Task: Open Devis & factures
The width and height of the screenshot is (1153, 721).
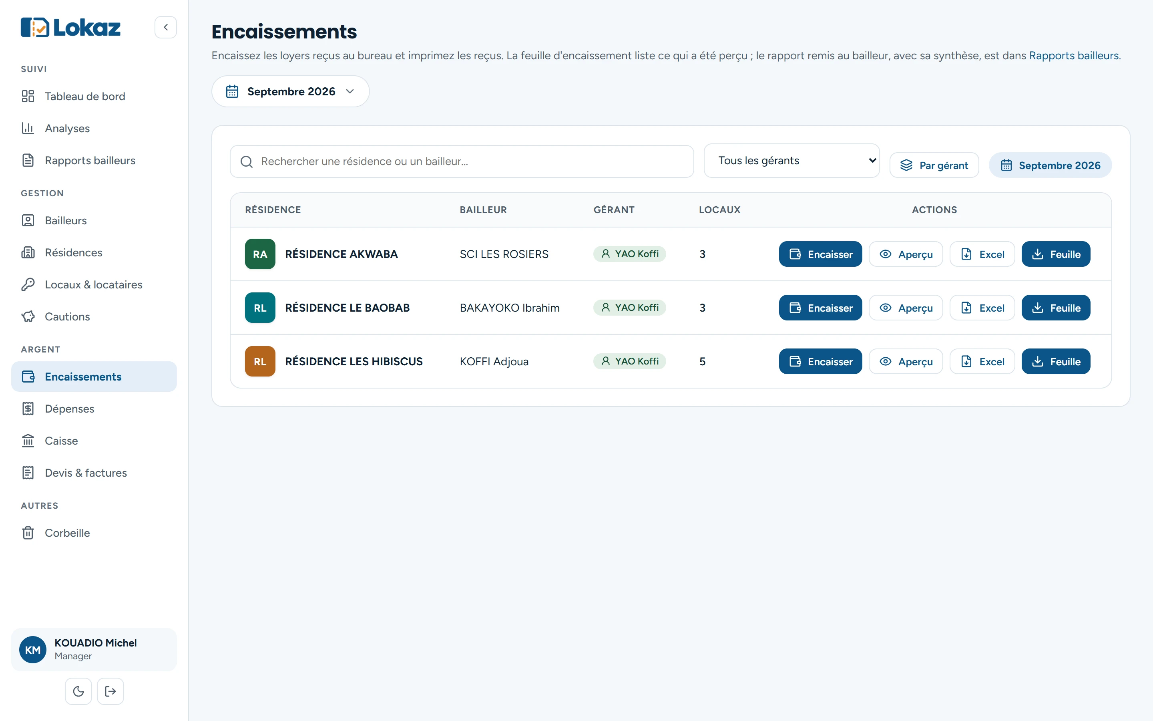Action: point(94,472)
